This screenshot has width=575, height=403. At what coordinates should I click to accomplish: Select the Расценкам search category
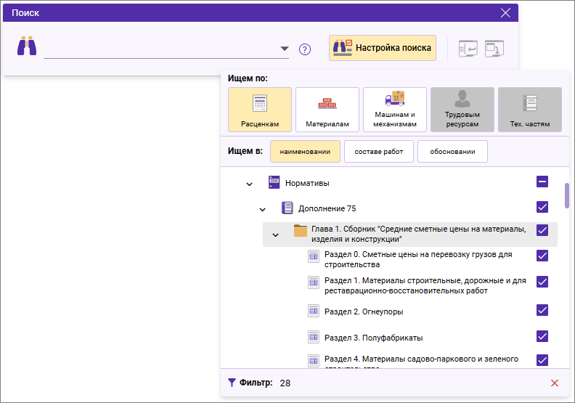260,110
